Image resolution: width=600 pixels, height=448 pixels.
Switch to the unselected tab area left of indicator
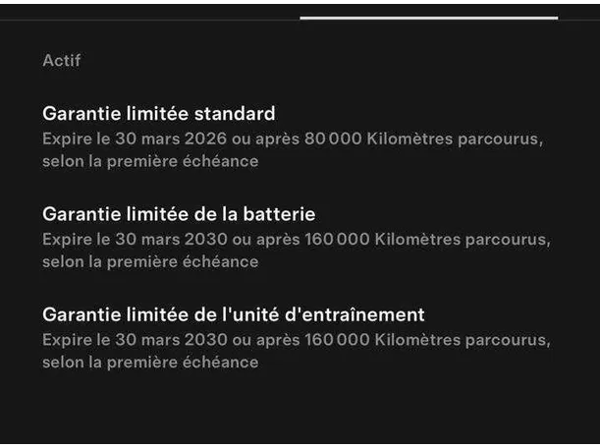point(147,12)
